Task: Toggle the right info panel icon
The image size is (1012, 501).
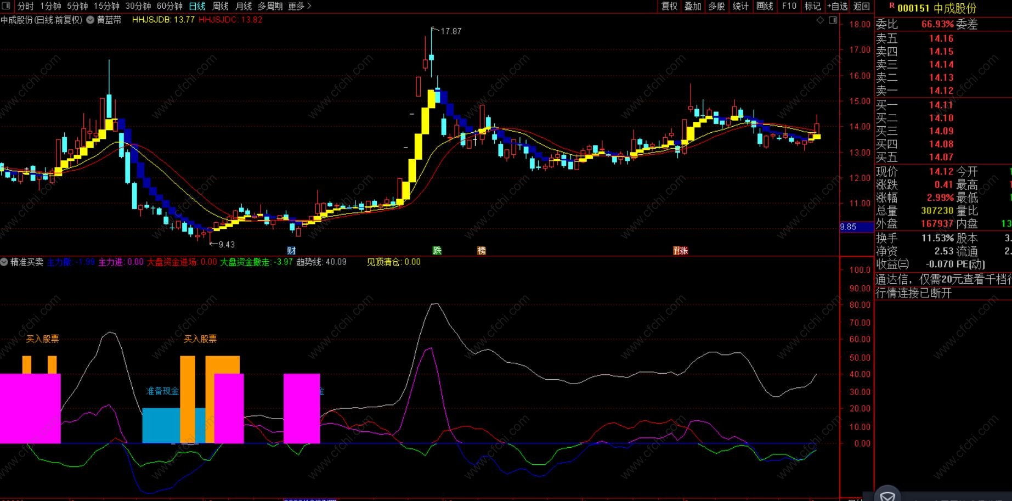Action: (x=833, y=20)
